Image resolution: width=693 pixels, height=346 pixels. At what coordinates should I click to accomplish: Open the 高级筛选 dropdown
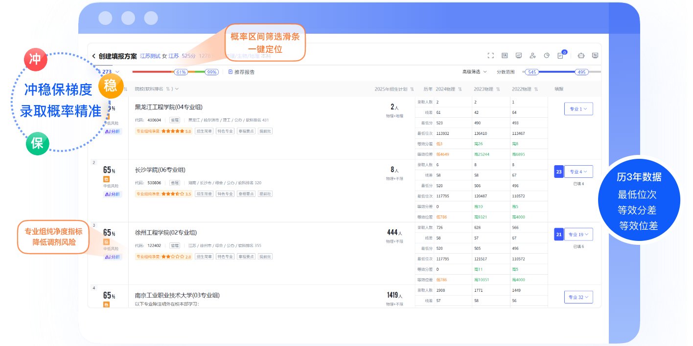474,72
